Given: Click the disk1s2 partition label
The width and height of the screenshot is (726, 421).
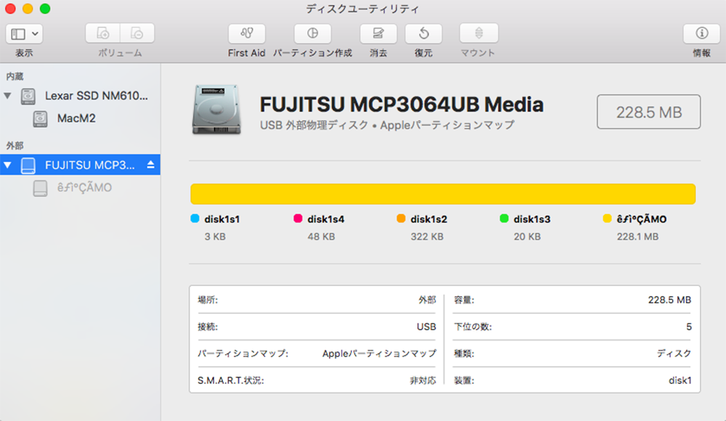Looking at the screenshot, I should pyautogui.click(x=429, y=219).
